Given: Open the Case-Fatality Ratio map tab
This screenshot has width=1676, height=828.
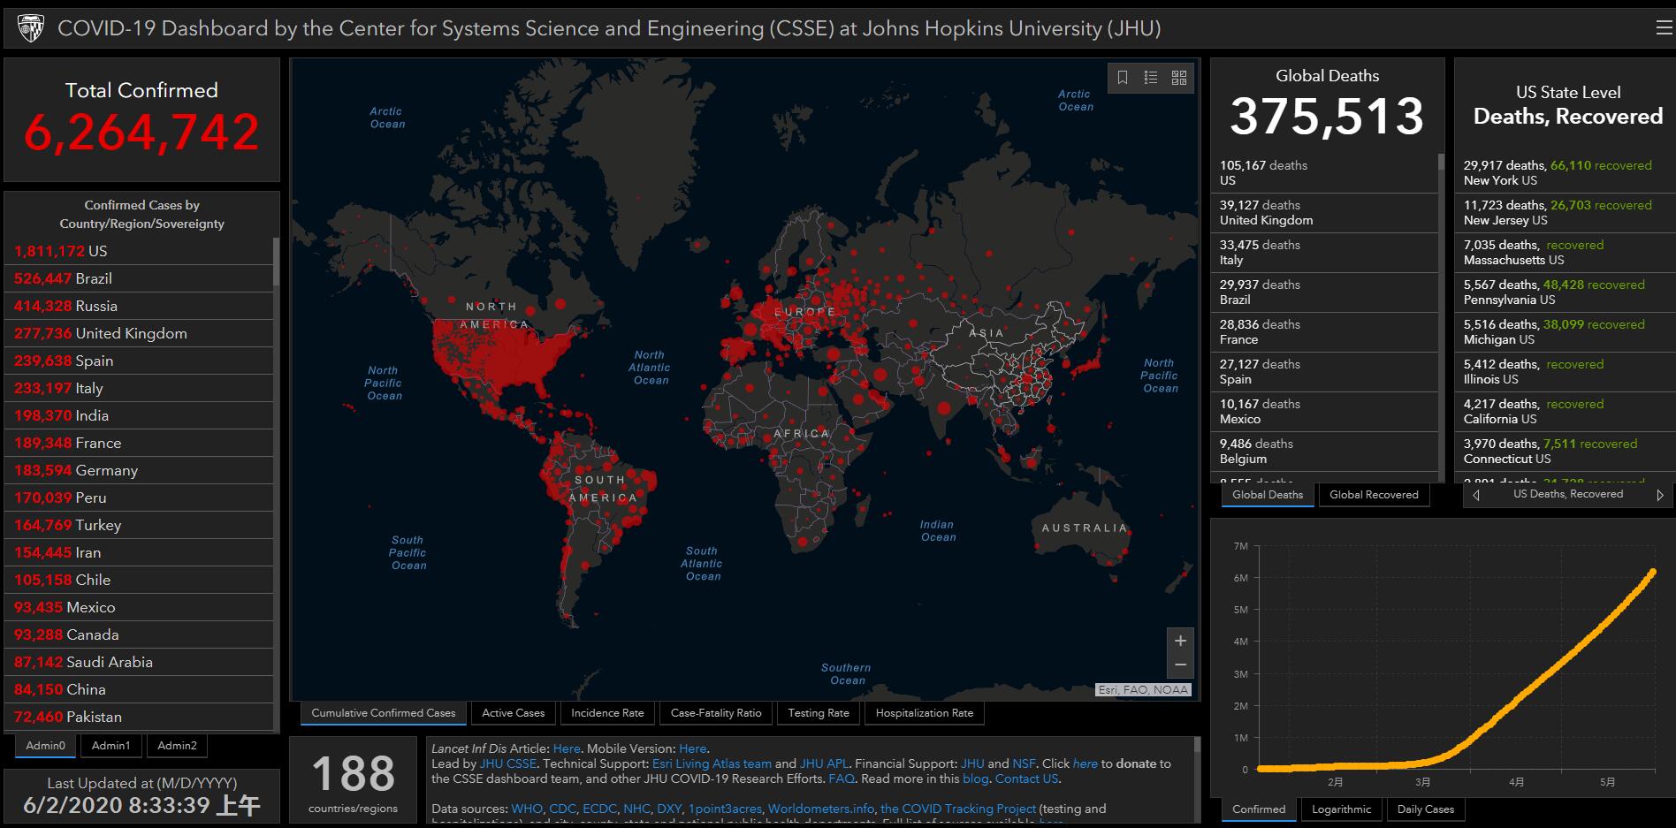Looking at the screenshot, I should tap(715, 713).
